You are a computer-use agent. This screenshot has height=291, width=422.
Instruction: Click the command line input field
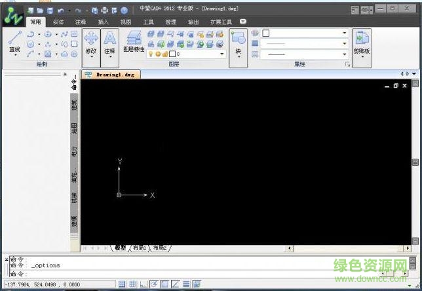click(x=209, y=274)
